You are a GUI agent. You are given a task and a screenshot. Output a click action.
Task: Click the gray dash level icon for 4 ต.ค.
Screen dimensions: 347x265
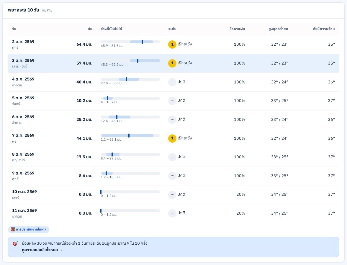point(172,82)
